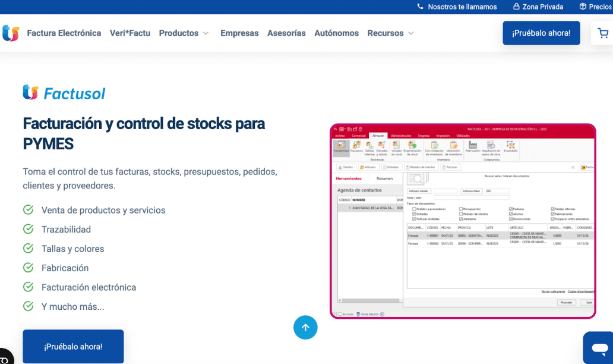Open the Zona Privada link
Screen dimensions: 613x364
[542, 7]
